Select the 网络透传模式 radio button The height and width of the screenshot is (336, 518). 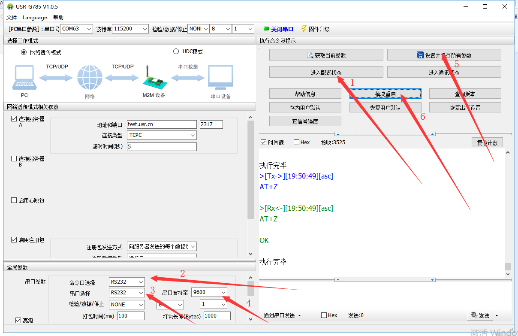(x=24, y=52)
